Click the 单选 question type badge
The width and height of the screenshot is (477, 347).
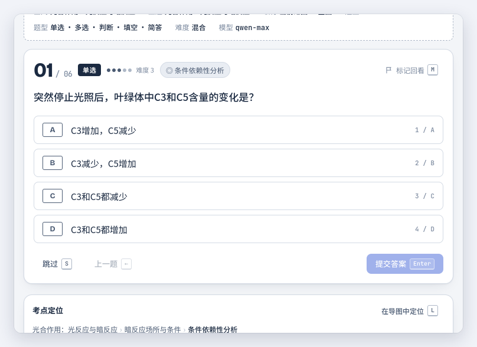[89, 70]
